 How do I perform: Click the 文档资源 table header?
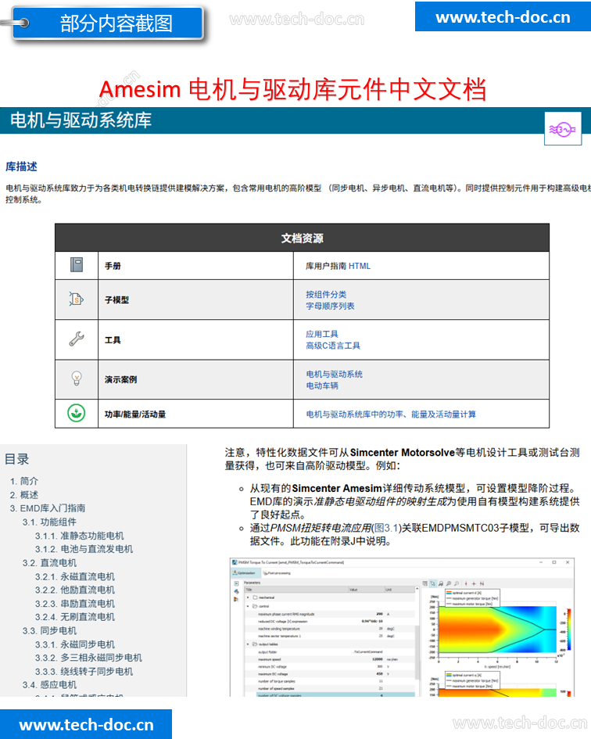tap(302, 238)
